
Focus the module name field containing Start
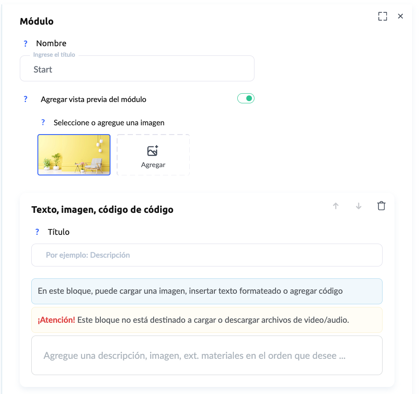tap(137, 69)
